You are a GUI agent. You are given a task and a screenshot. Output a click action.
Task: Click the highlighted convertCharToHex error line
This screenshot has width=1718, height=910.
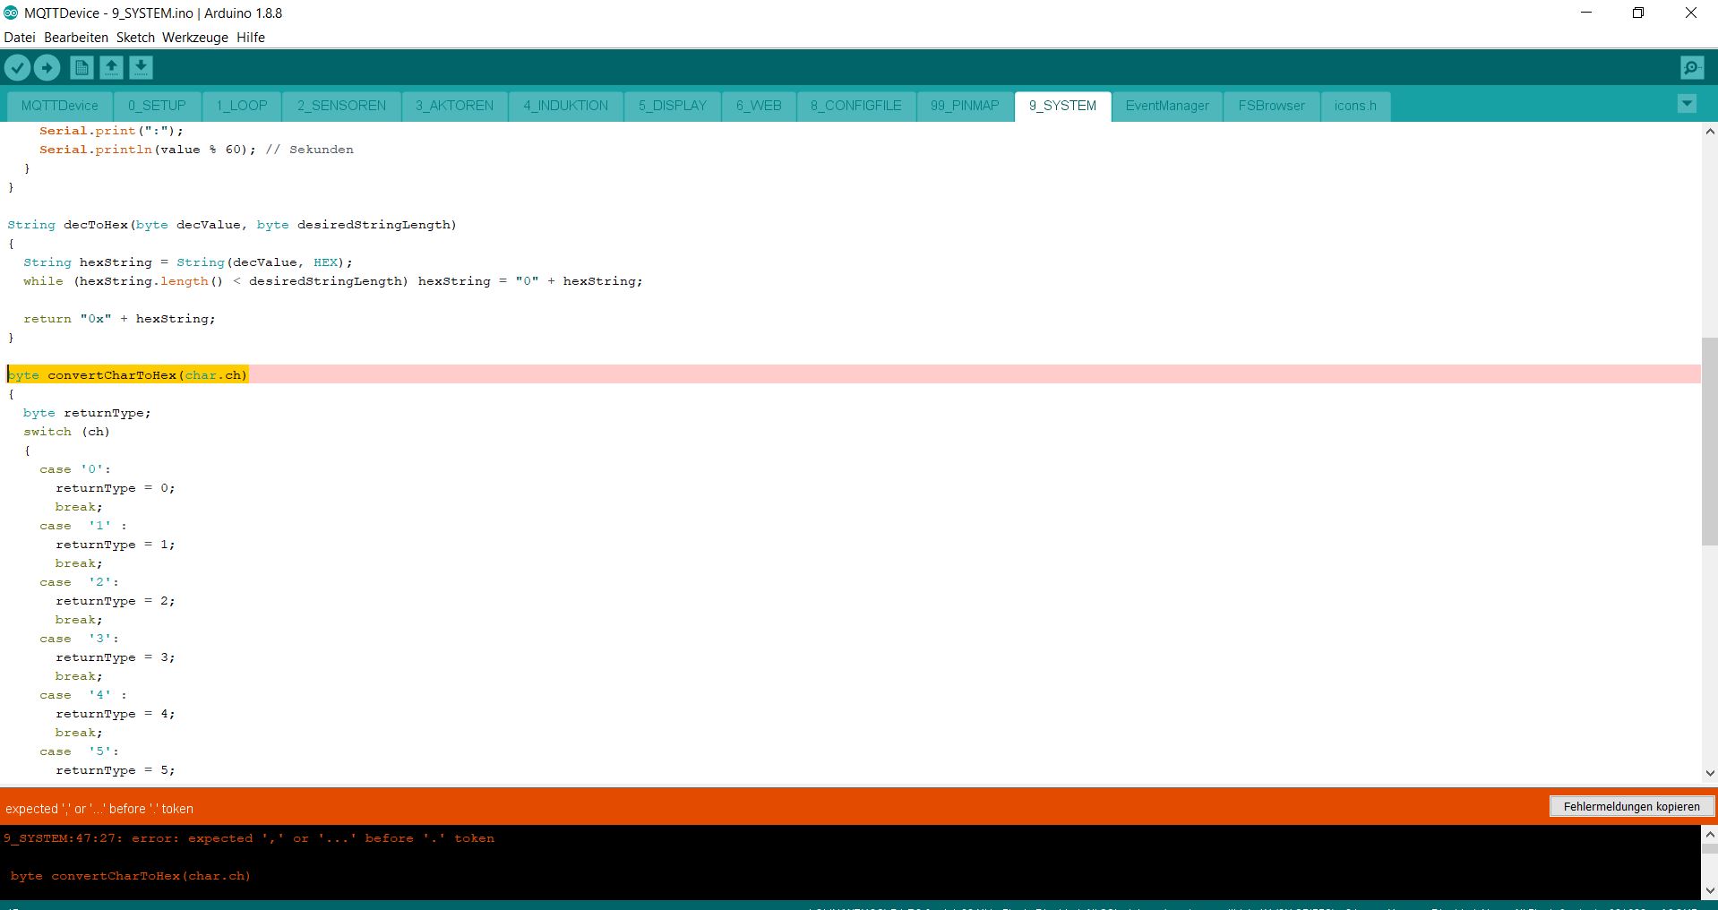[x=128, y=375]
